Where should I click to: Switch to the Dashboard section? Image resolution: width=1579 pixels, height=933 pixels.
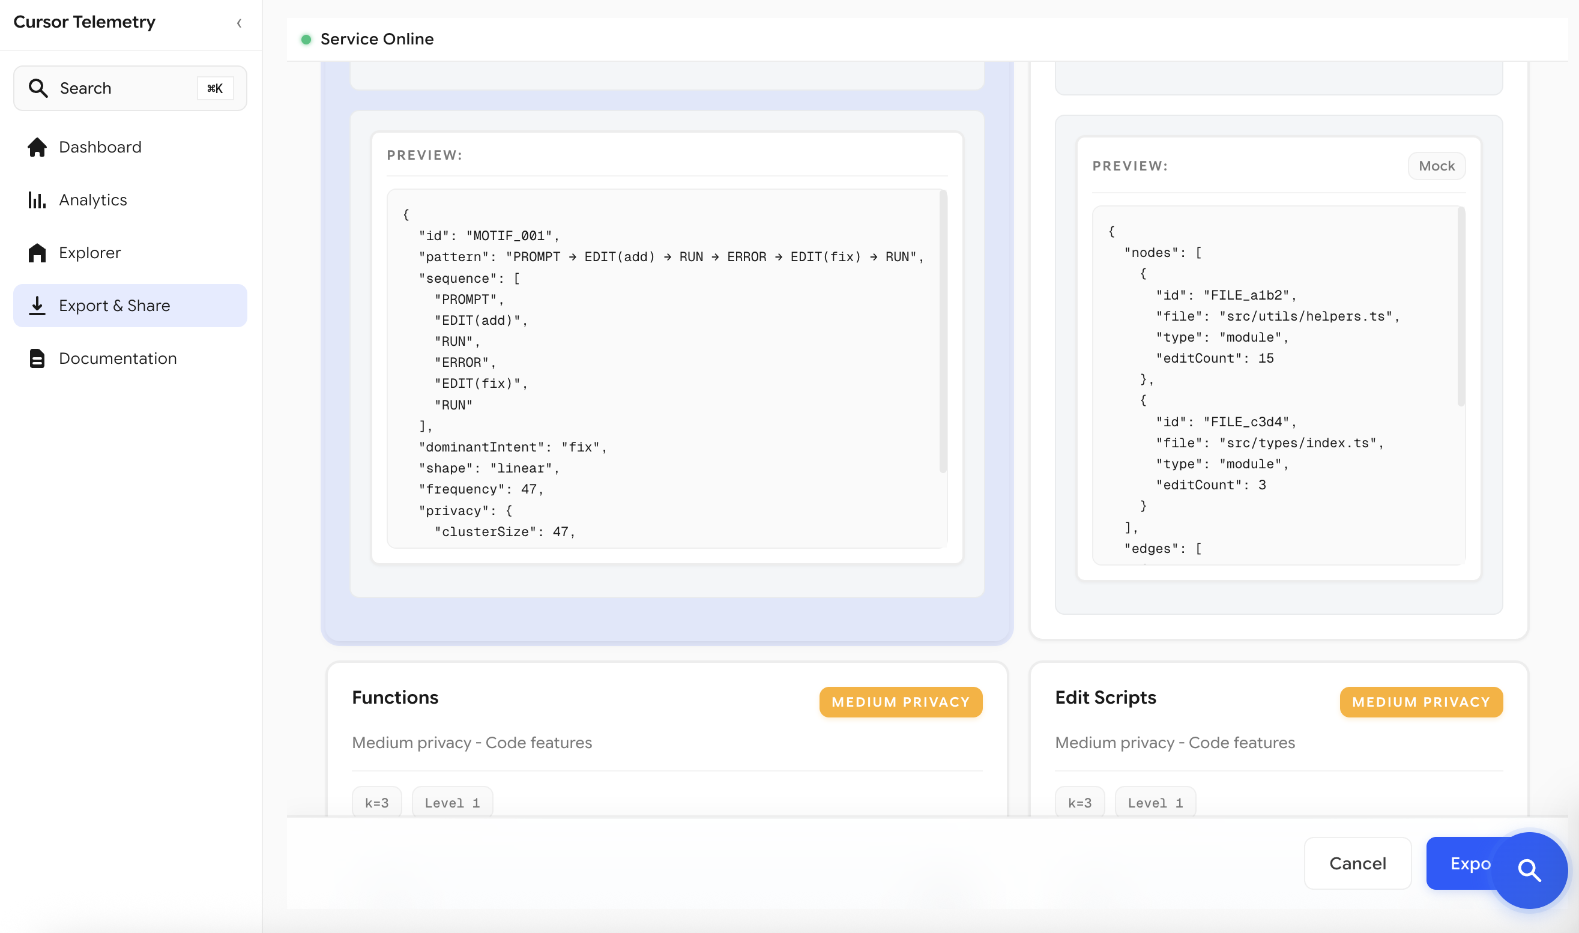pyautogui.click(x=100, y=147)
